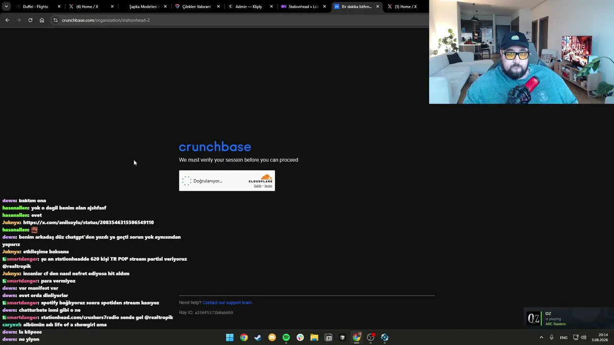Click the microphone tray icon

[x=552, y=337]
